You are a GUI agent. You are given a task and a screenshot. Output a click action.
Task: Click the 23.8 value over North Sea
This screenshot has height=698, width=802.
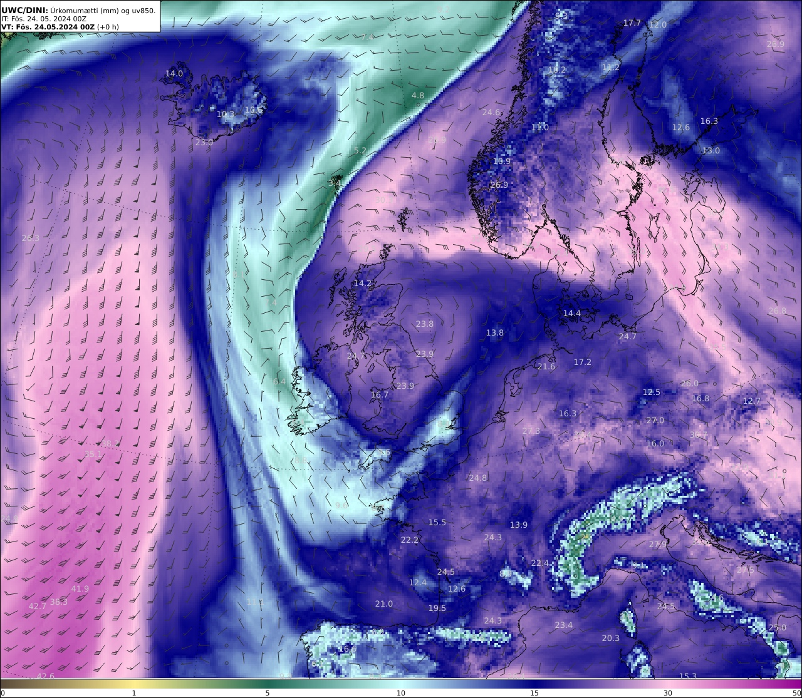[x=424, y=324]
